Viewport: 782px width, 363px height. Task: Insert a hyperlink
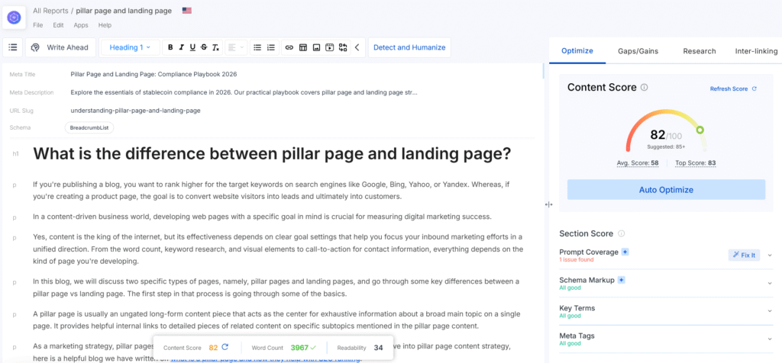(x=289, y=47)
